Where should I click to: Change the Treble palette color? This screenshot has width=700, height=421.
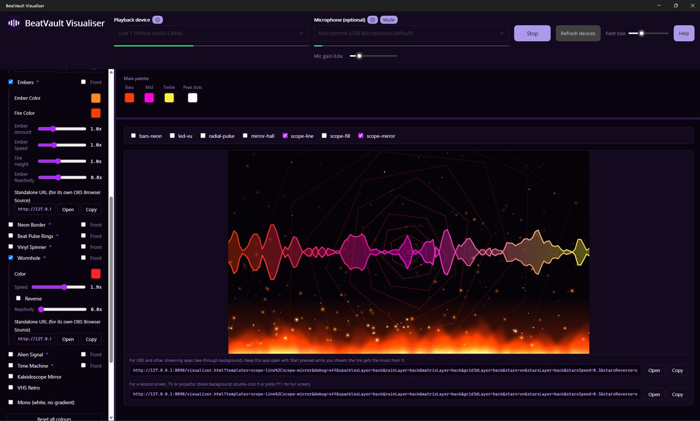coord(169,98)
